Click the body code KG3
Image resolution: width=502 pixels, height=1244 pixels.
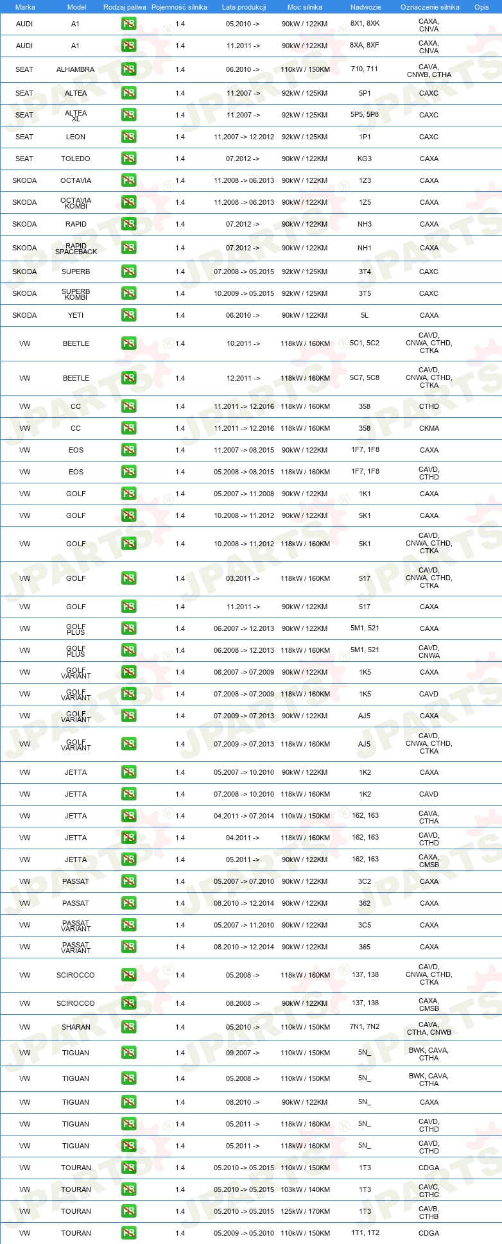point(365,159)
